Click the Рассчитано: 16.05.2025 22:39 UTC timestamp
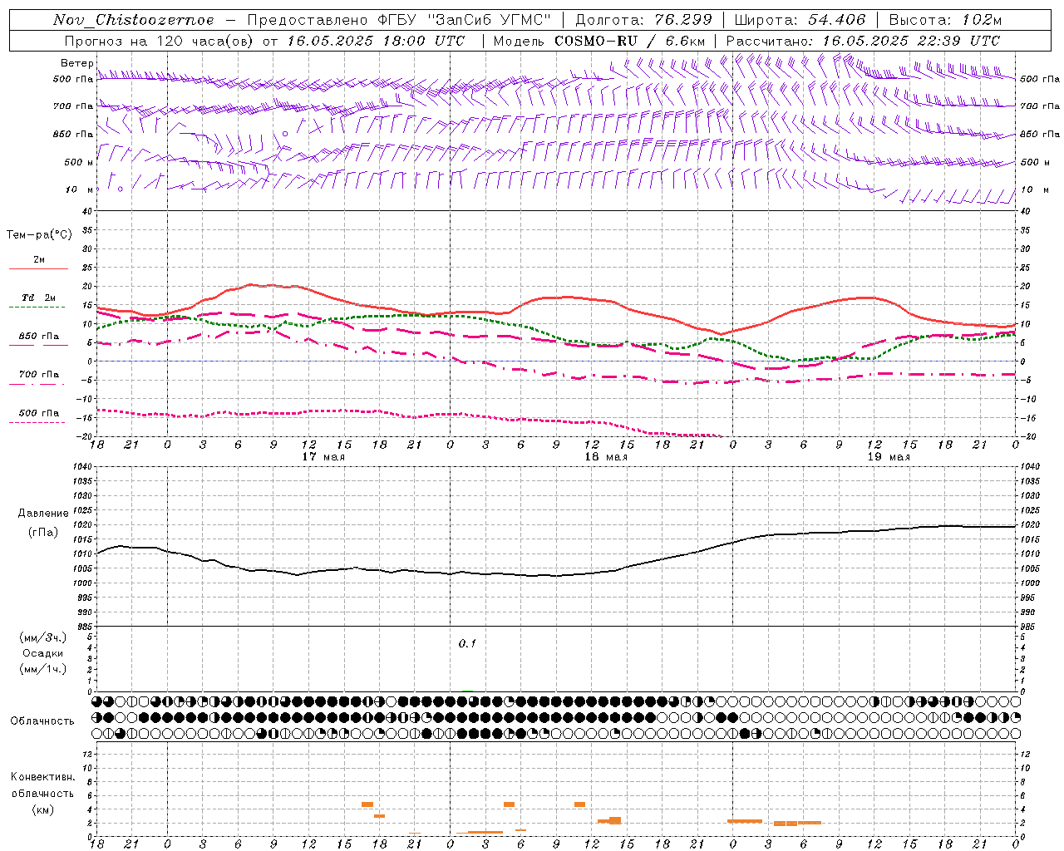The image size is (1064, 851). pyautogui.click(x=863, y=41)
